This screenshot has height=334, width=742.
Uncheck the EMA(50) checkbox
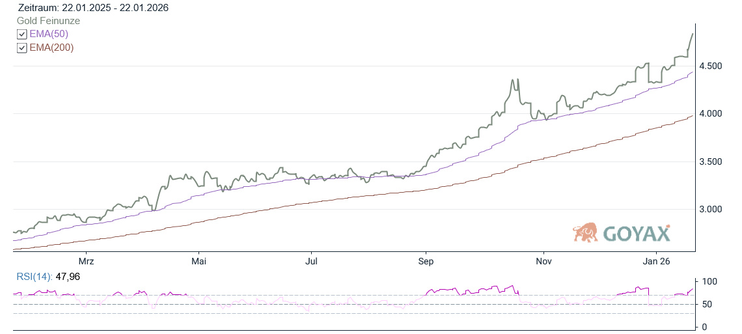pos(22,35)
